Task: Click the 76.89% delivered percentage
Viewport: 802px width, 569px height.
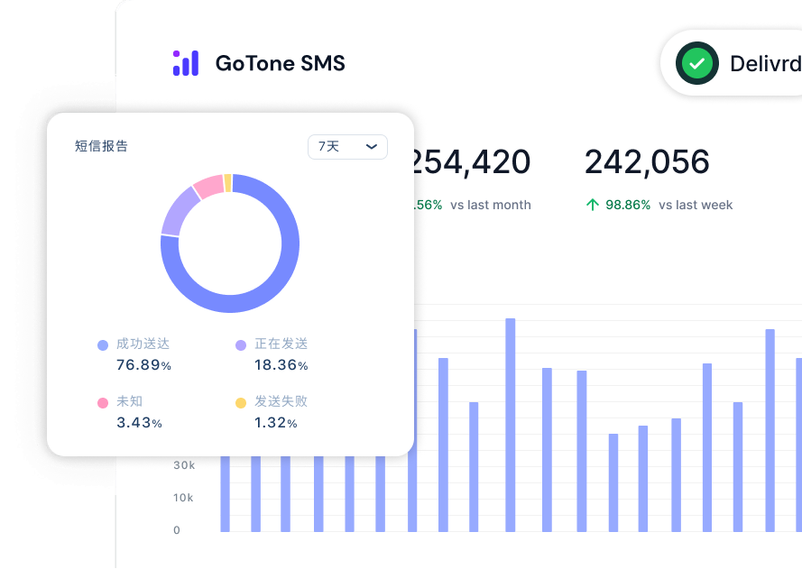Action: 143,365
